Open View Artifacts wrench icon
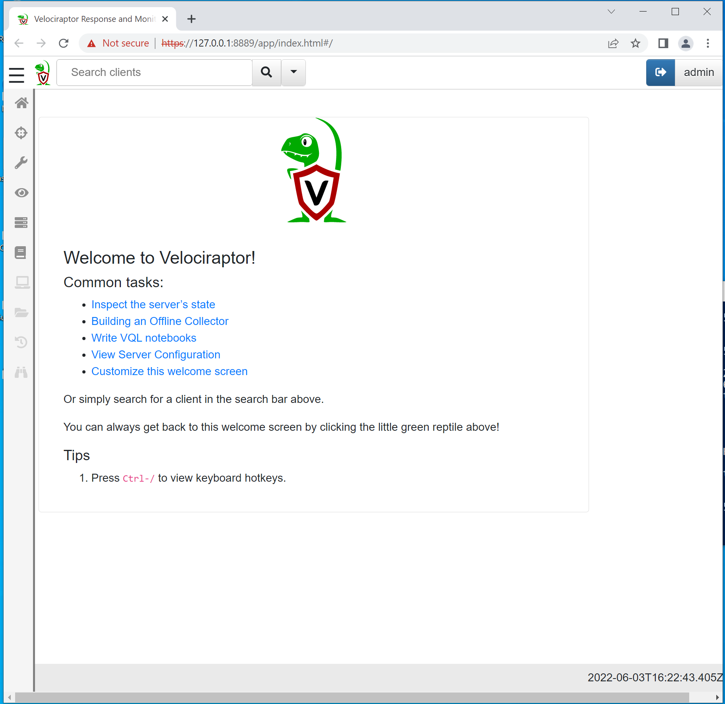This screenshot has width=725, height=704. pos(21,163)
